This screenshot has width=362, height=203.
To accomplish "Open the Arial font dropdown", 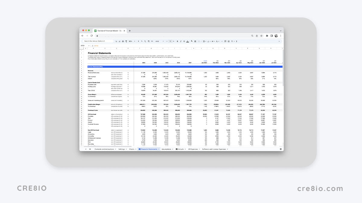I will tap(159, 41).
